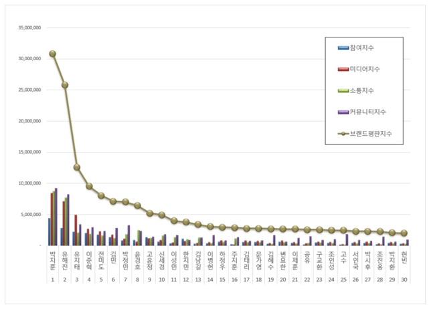Select the line data point for 유지태
The height and width of the screenshot is (309, 431).
pos(77,167)
